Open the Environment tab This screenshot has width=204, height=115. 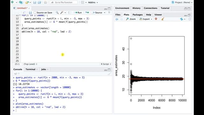pos(122,8)
